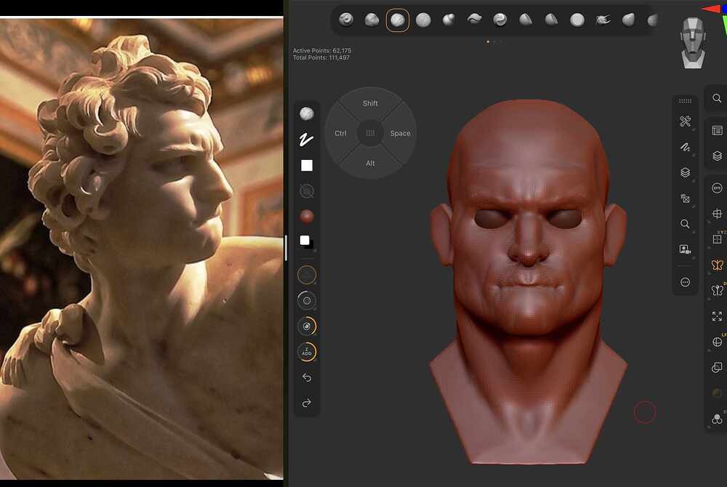Click the four-arrow frame view icon
The image size is (727, 487).
(x=718, y=316)
